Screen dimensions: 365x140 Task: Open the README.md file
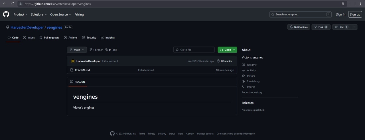point(82,70)
